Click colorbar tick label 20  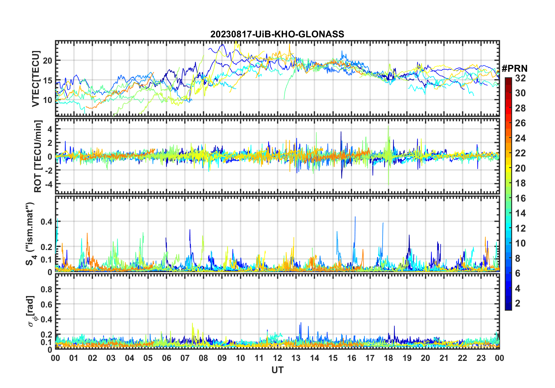[520, 168]
